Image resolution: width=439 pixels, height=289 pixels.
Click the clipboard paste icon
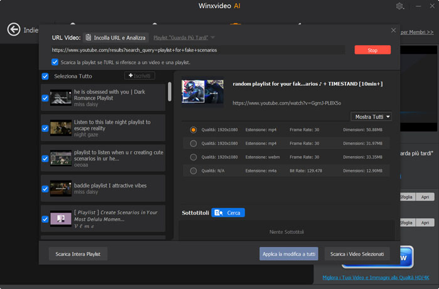88,38
